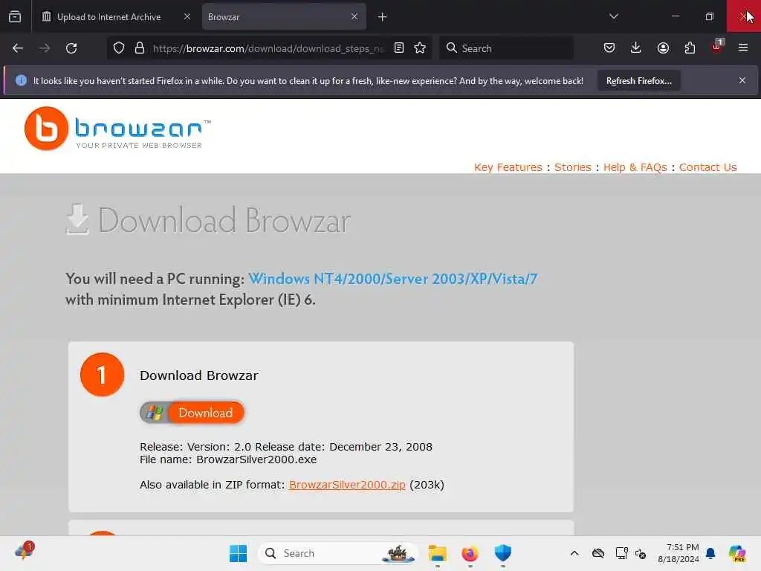Open the clock showing 7:51 PM
This screenshot has height=571, width=761.
pos(678,553)
